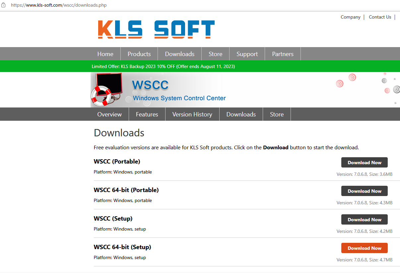Viewport: 400px width, 273px height.
Task: Click the WSCC (Setup) title
Action: pyautogui.click(x=113, y=219)
